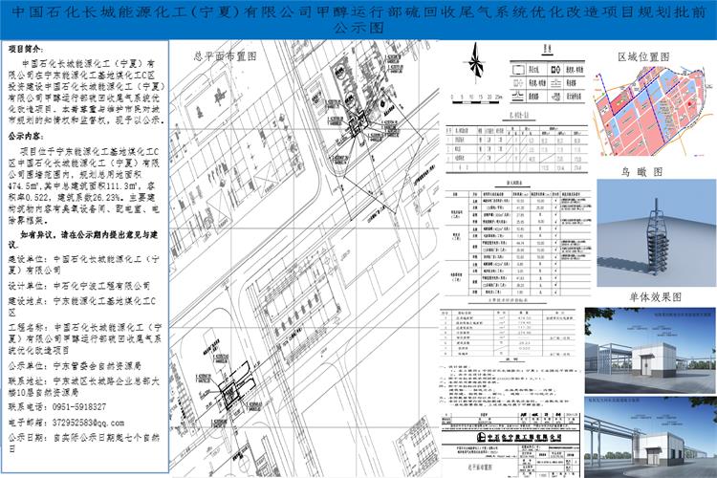Screen dimensions: 717x478
Task: Select the 联系地址 address entry
Action: pyautogui.click(x=83, y=386)
